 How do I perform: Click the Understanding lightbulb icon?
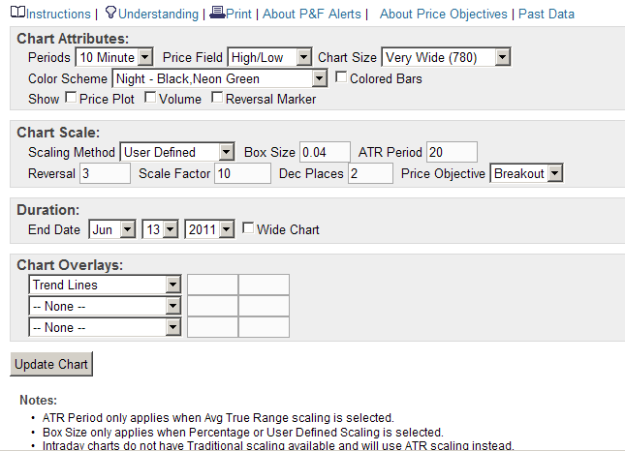pyautogui.click(x=110, y=14)
